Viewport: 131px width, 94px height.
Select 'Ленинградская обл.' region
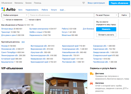[x=10, y=55]
